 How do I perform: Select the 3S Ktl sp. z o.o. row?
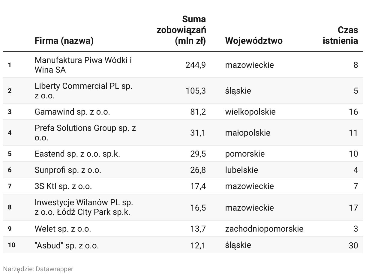(x=183, y=186)
